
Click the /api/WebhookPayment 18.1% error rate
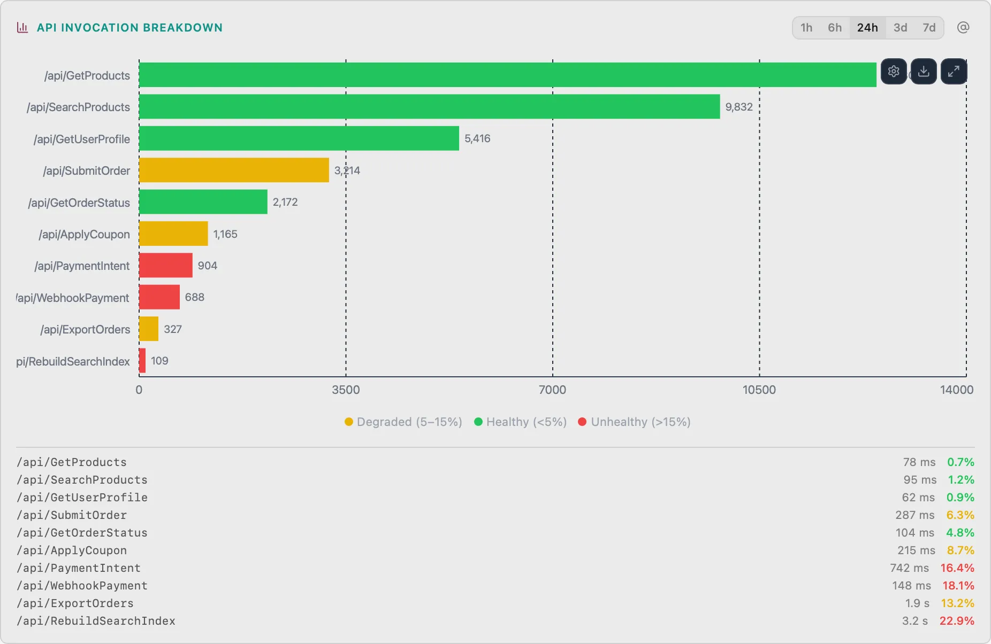tap(958, 586)
